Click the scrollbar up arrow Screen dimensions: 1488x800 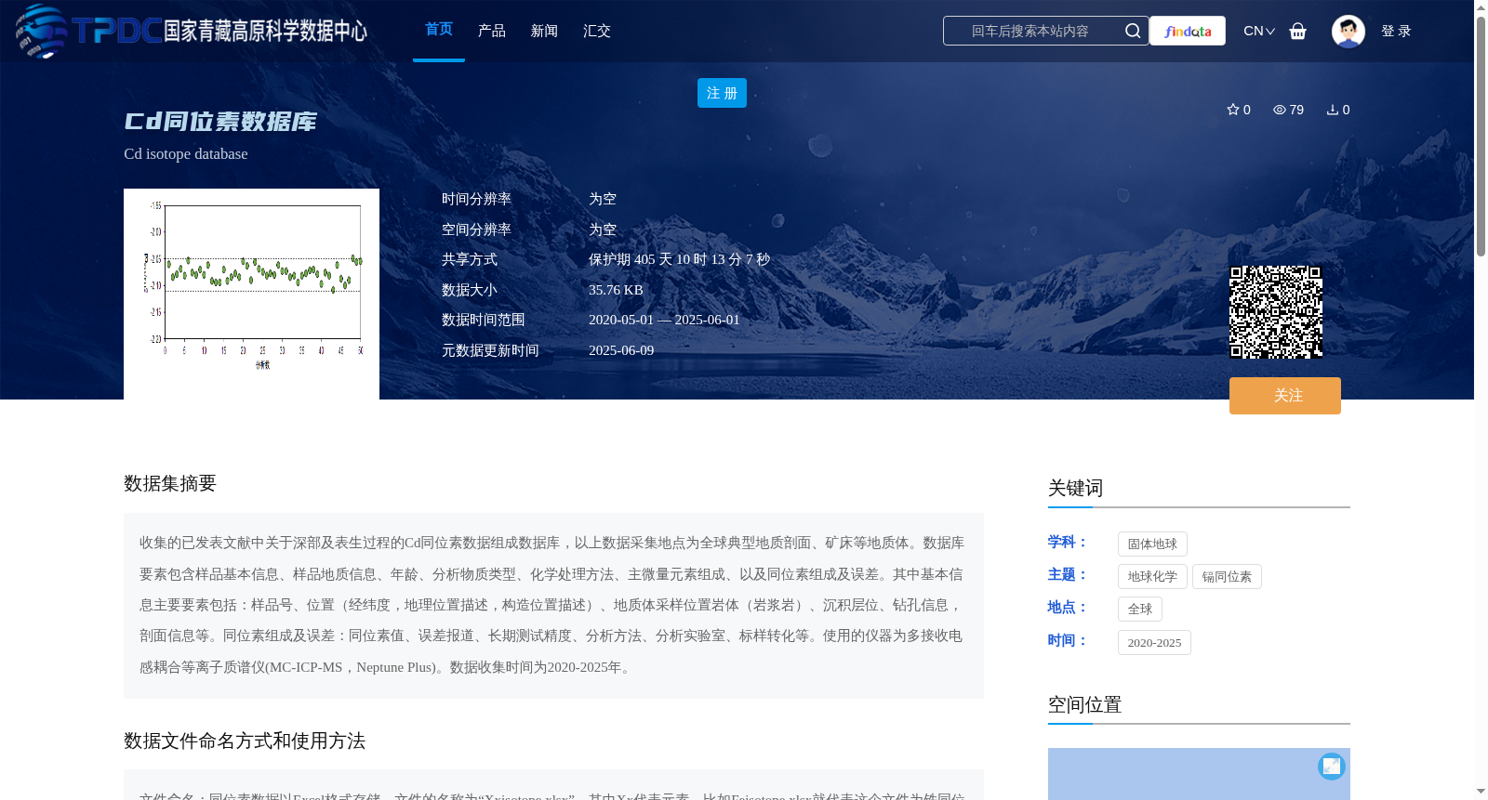[1481, 7]
